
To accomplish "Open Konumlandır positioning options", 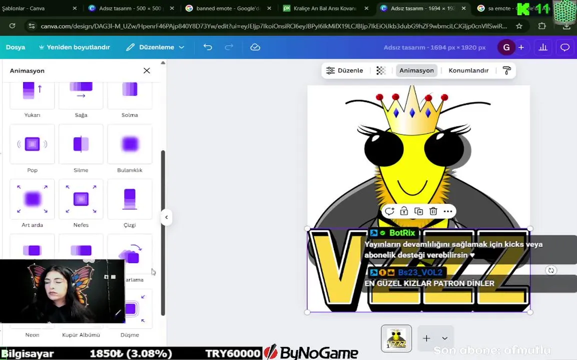I will click(468, 70).
